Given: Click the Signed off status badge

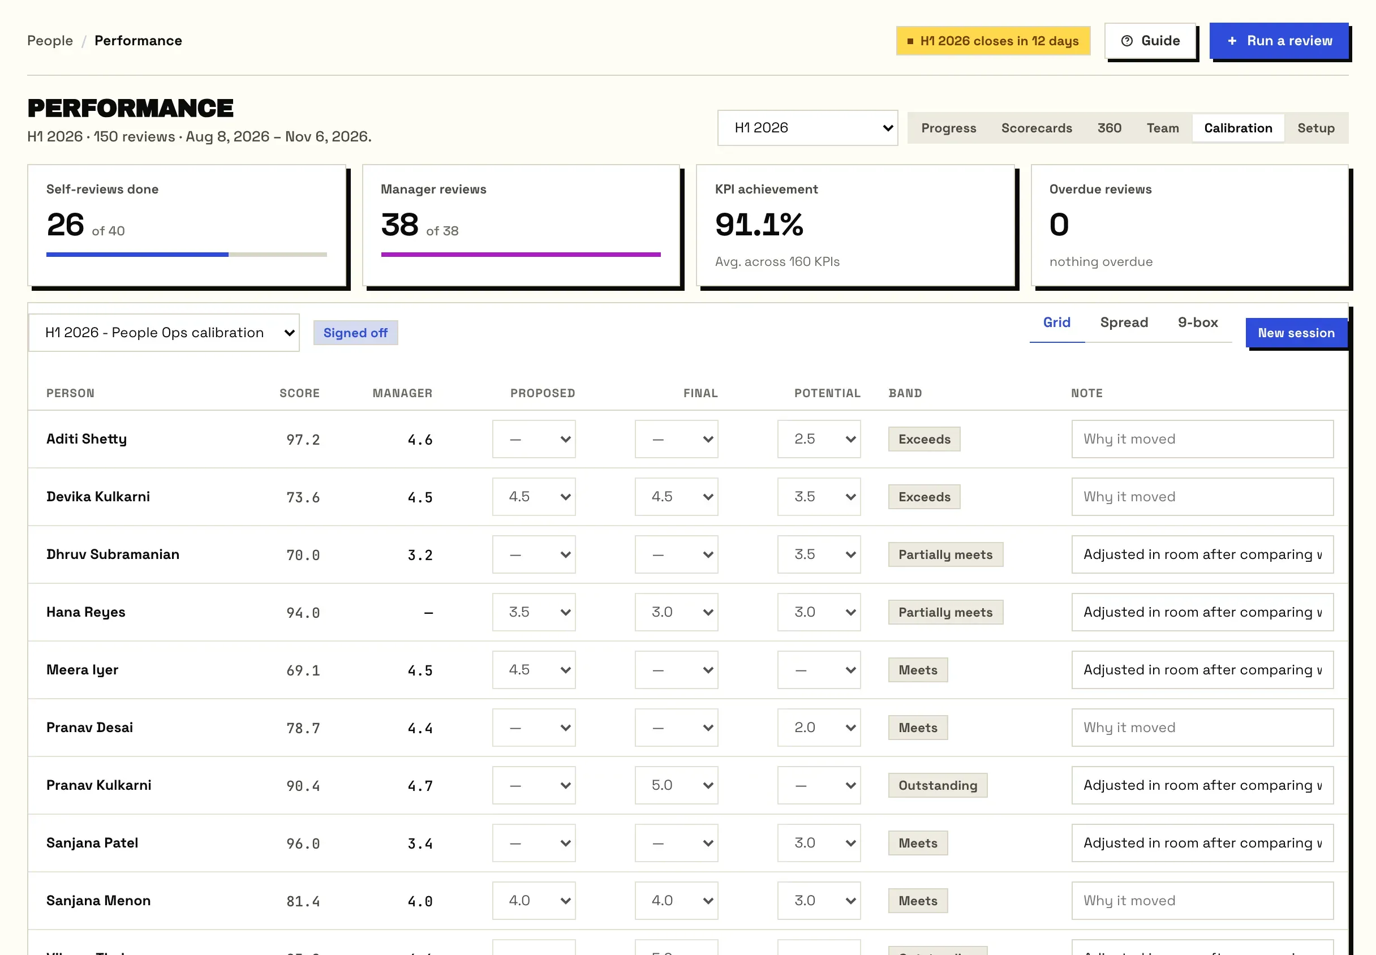Looking at the screenshot, I should 355,333.
